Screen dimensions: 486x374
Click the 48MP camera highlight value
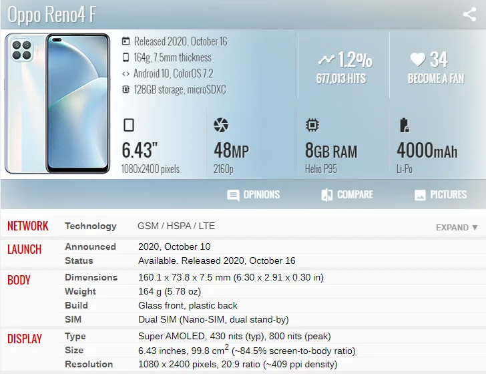coord(231,150)
